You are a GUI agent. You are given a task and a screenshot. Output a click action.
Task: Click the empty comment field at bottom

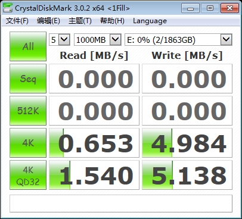[x=121, y=204]
